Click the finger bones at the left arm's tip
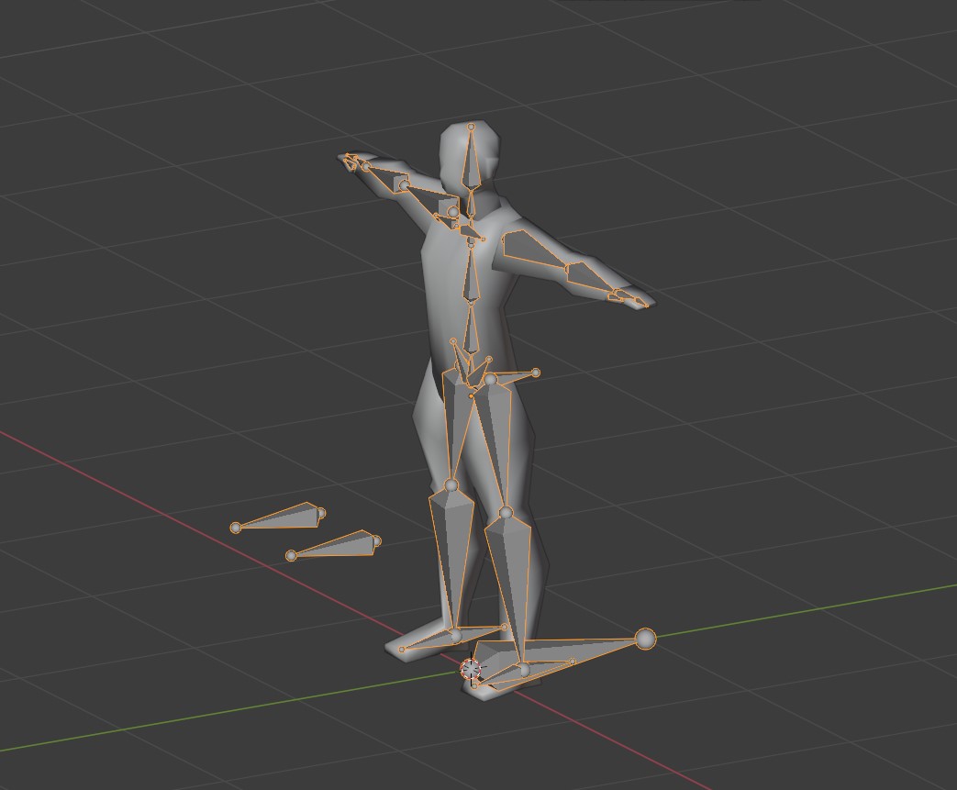957x790 pixels. point(351,162)
